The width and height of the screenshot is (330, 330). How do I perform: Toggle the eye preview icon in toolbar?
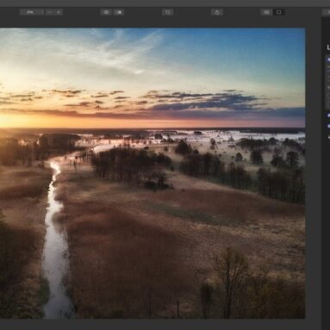(106, 12)
